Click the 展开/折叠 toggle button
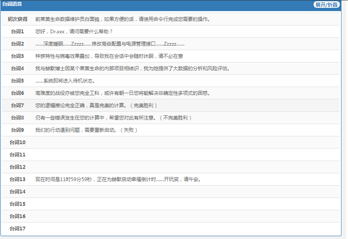This screenshot has height=239, width=348. pos(326,5)
